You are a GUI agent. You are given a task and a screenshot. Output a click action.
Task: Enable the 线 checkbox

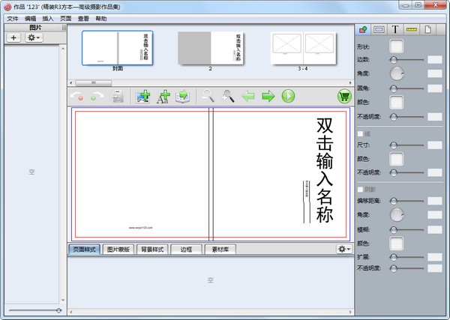pos(360,133)
